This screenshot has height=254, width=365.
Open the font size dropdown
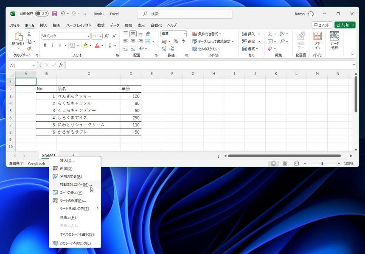[101, 36]
